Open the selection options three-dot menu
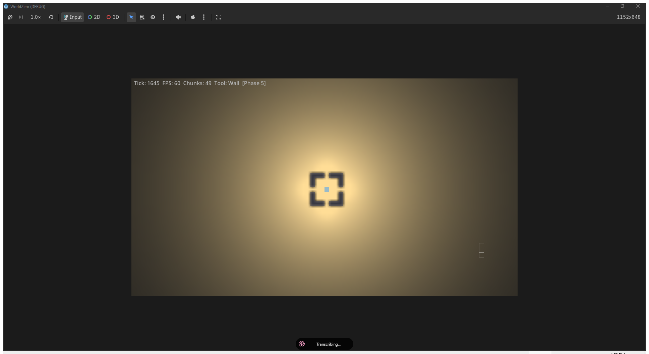The image size is (649, 354). click(164, 17)
